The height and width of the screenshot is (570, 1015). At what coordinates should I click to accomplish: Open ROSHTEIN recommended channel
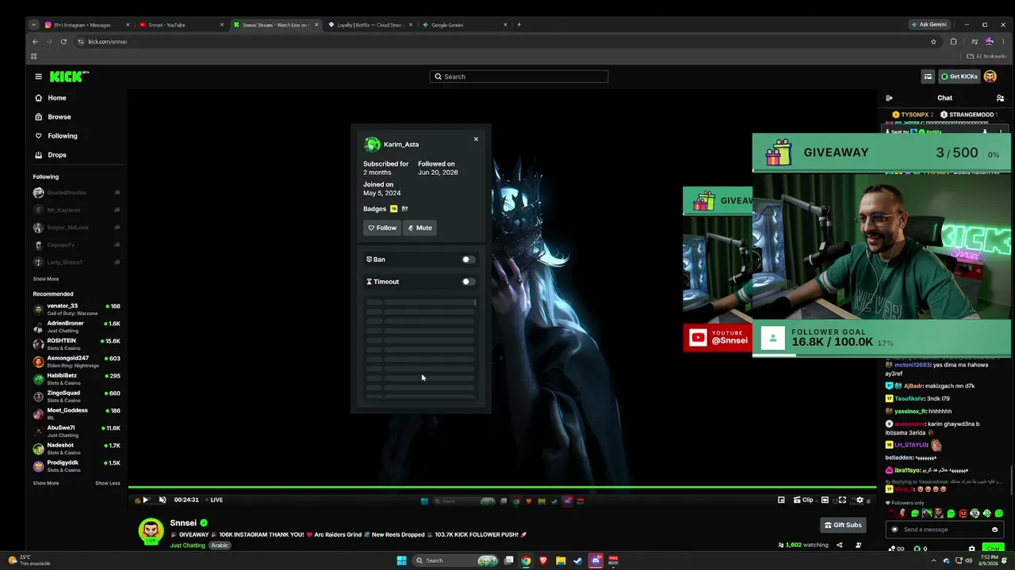(x=76, y=344)
